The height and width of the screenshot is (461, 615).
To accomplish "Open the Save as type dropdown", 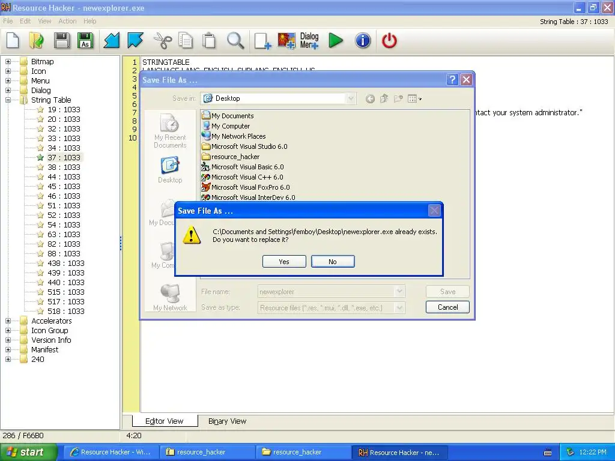I will (x=399, y=308).
